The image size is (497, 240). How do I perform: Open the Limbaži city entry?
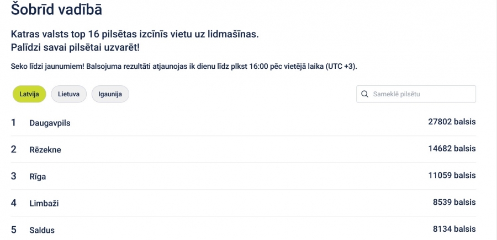(x=44, y=203)
